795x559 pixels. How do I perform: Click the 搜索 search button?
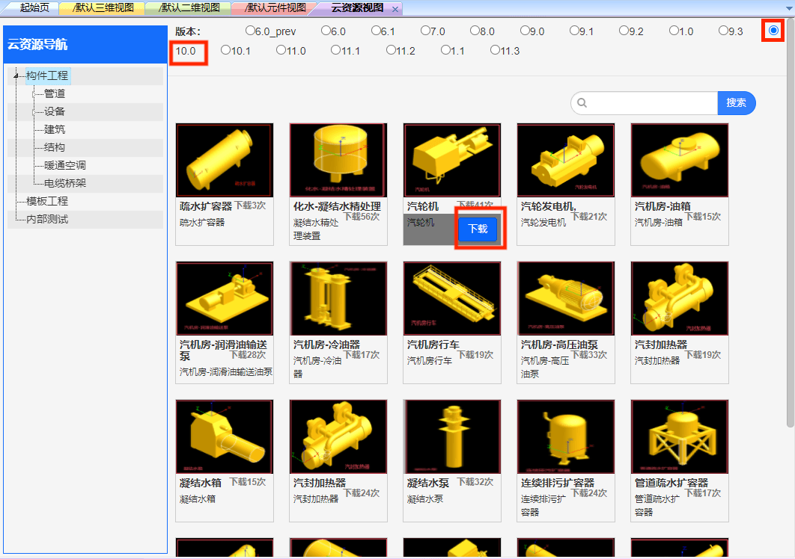(736, 103)
